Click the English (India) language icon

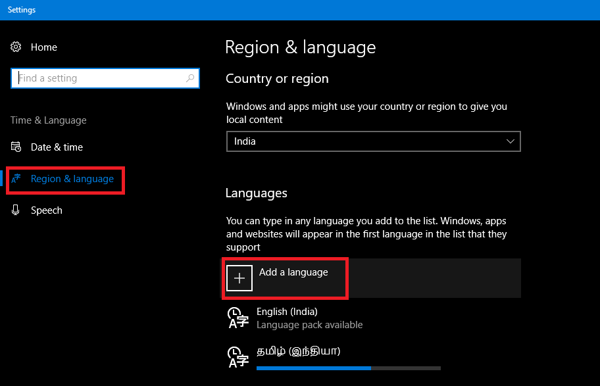coord(238,318)
